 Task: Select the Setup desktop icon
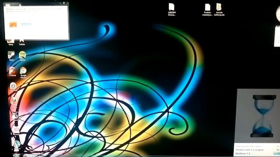(10, 42)
